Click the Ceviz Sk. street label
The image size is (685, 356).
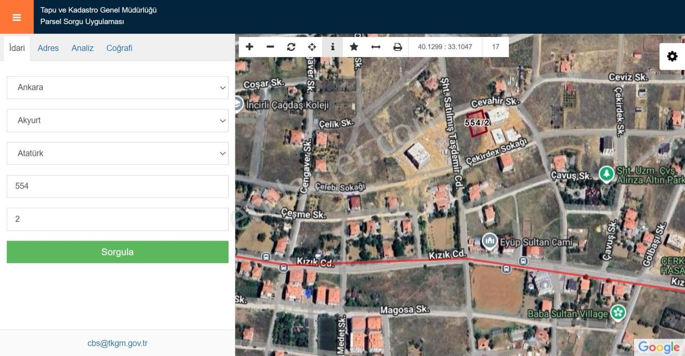point(628,77)
